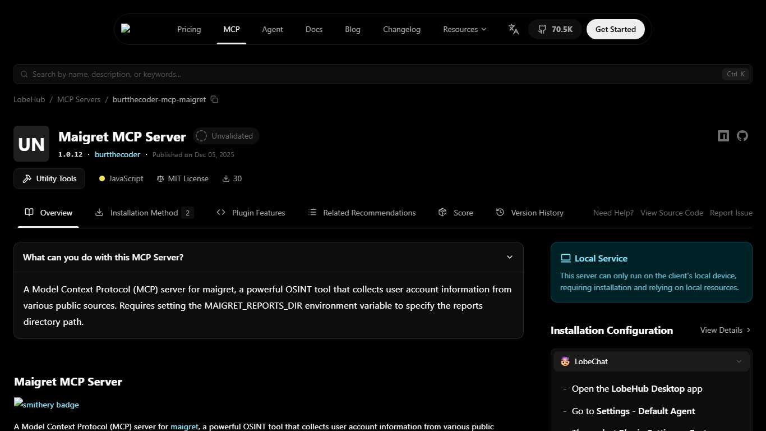Expand the LobeChat installation dropdown
The width and height of the screenshot is (766, 431).
click(739, 361)
